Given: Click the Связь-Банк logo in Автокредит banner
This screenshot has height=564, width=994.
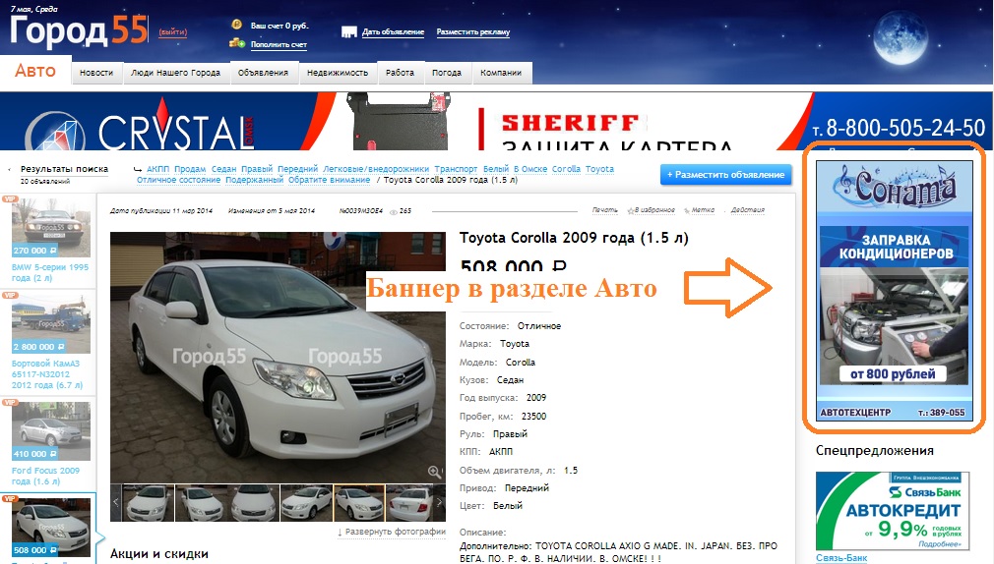Looking at the screenshot, I should 924,492.
